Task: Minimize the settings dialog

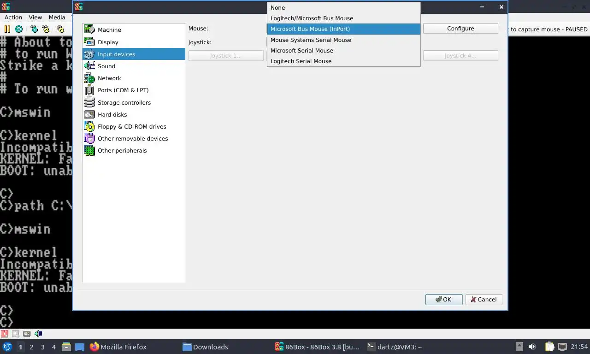Action: [482, 7]
